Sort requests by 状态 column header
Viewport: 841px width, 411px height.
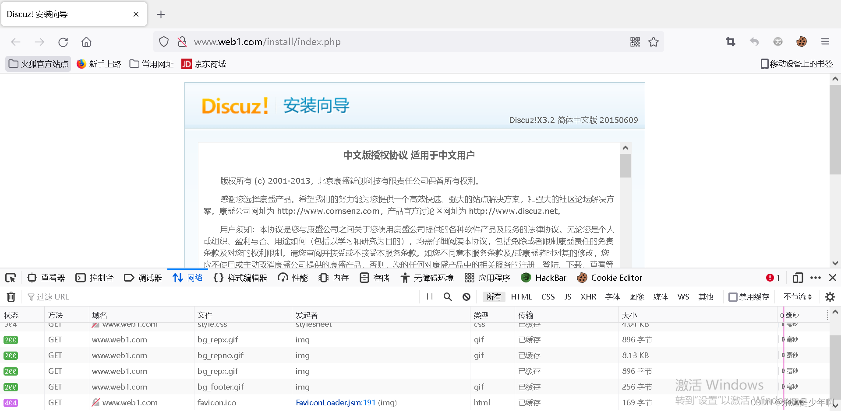(22, 315)
